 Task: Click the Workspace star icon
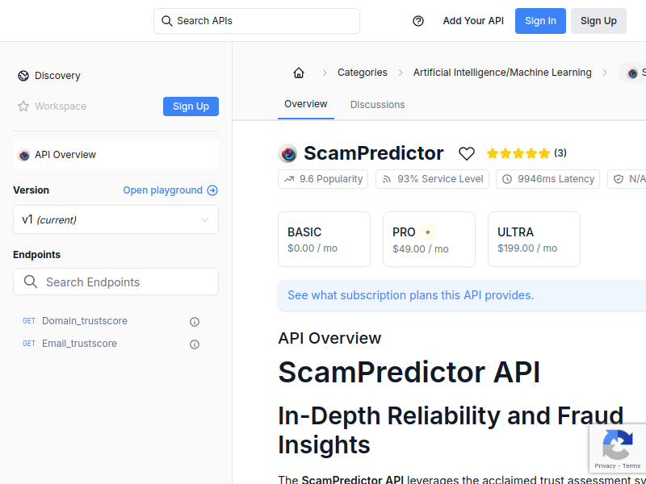click(23, 106)
